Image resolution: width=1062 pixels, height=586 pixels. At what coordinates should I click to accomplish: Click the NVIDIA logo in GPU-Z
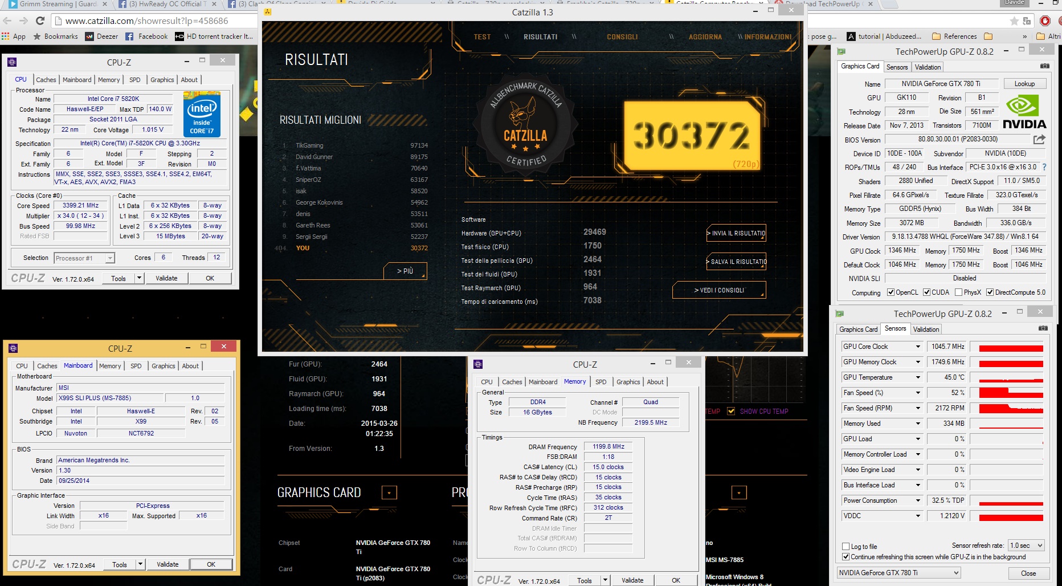(x=1024, y=112)
